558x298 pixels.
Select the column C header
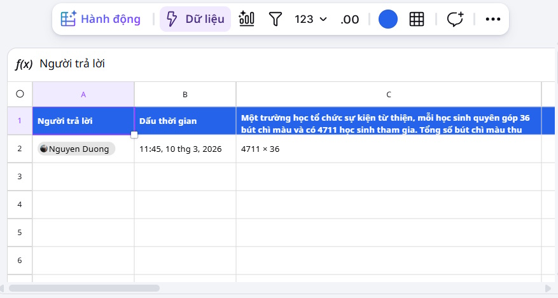tap(389, 94)
